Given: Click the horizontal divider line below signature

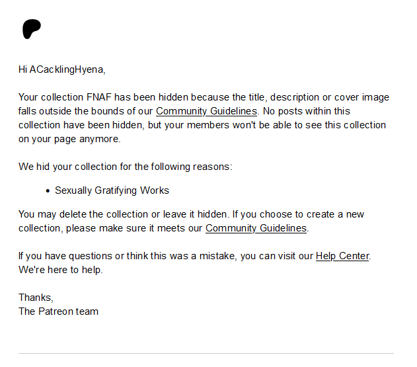Looking at the screenshot, I should pyautogui.click(x=206, y=353).
